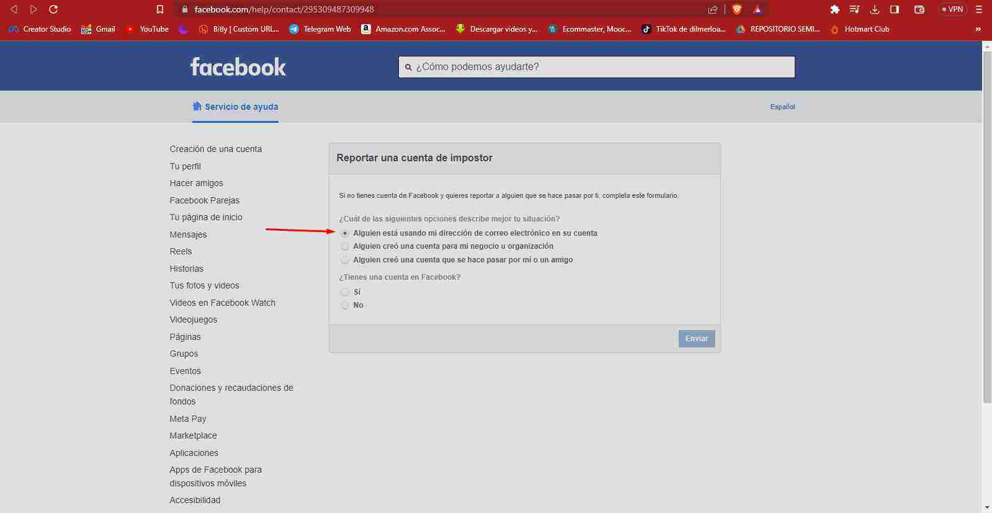Select 'Alguien creó una cuenta para mi negocio' option
This screenshot has height=513, width=992.
click(345, 246)
